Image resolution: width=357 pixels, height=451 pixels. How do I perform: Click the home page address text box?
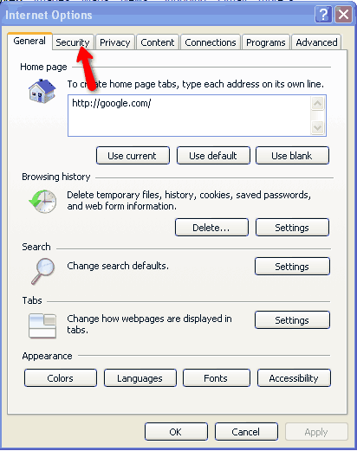pyautogui.click(x=190, y=115)
